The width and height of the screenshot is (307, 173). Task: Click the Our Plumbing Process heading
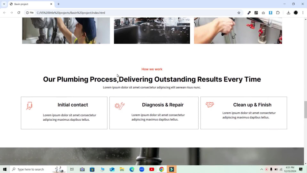pos(152,79)
